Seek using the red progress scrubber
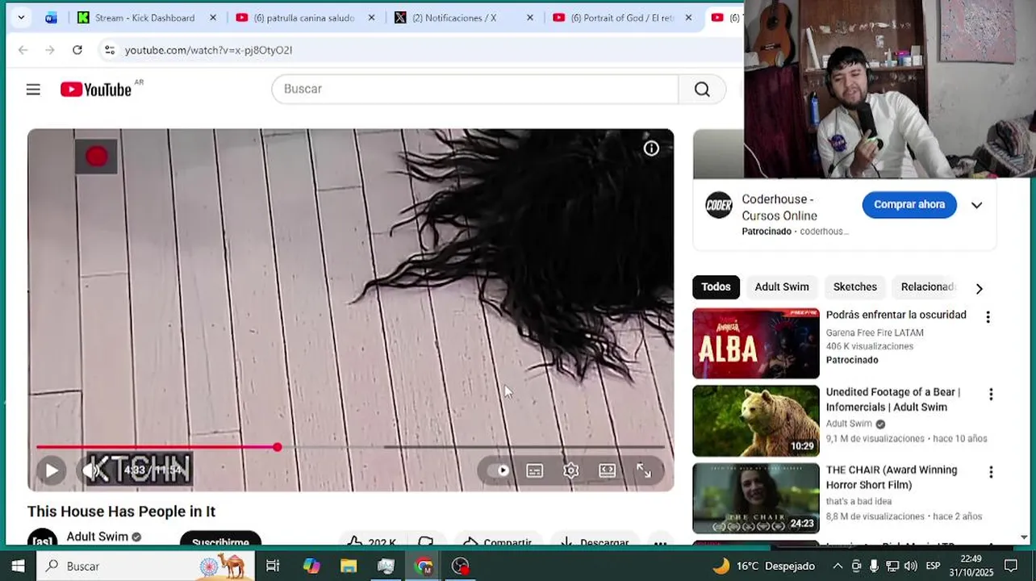Viewport: 1036px width, 581px height. coord(277,446)
